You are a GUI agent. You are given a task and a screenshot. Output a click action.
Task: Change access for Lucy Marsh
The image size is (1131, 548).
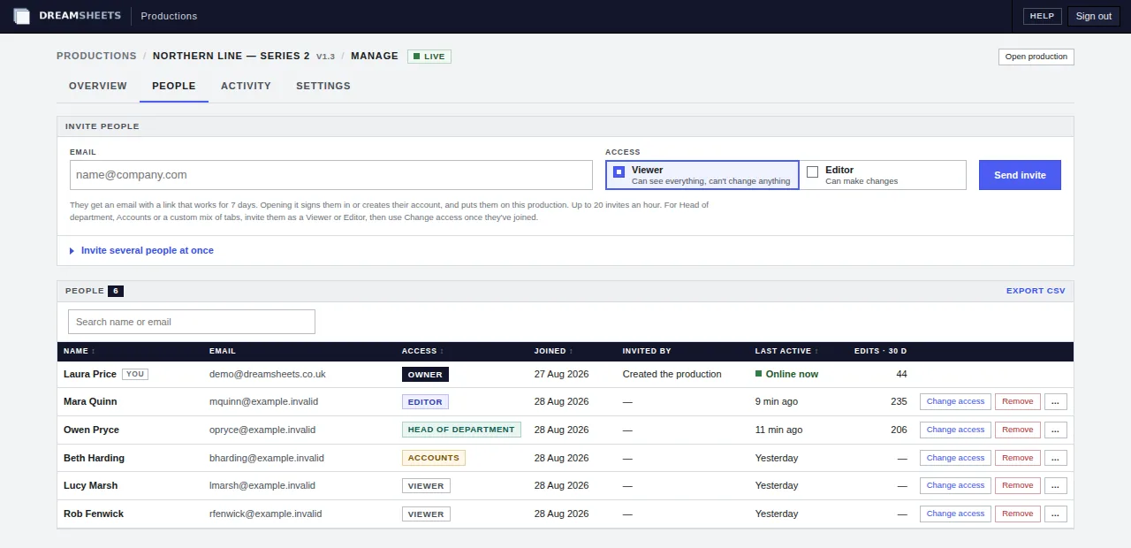955,485
